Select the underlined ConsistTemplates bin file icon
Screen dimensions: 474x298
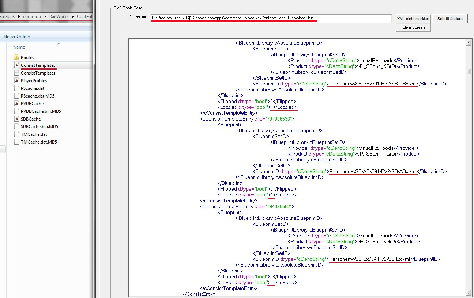tap(16, 65)
